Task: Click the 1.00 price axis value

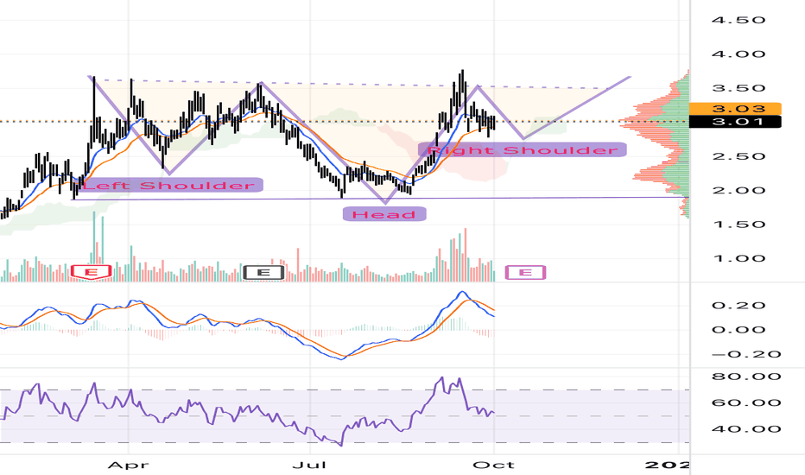Action: coord(738,258)
